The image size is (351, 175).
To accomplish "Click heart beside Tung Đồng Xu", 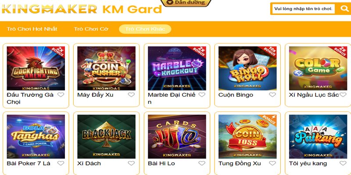I will (x=272, y=163).
